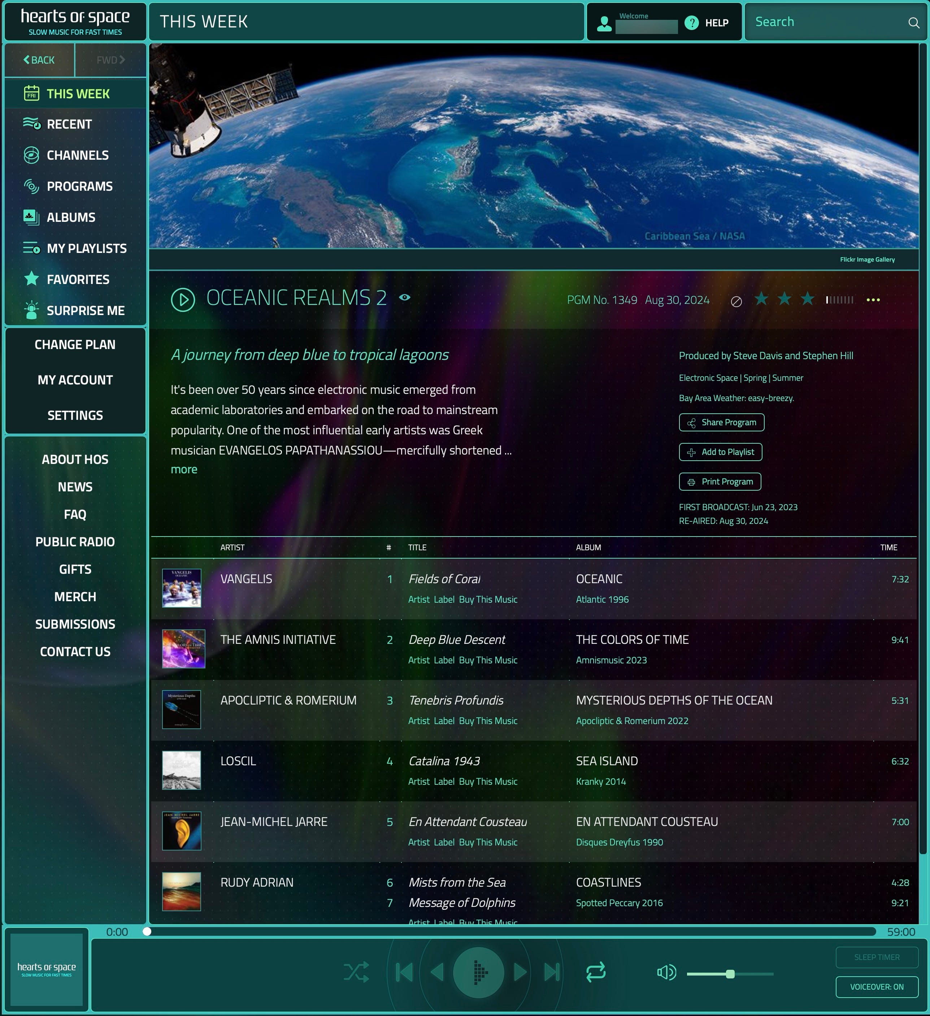Click the repeat loop icon
This screenshot has height=1016, width=930.
point(596,972)
